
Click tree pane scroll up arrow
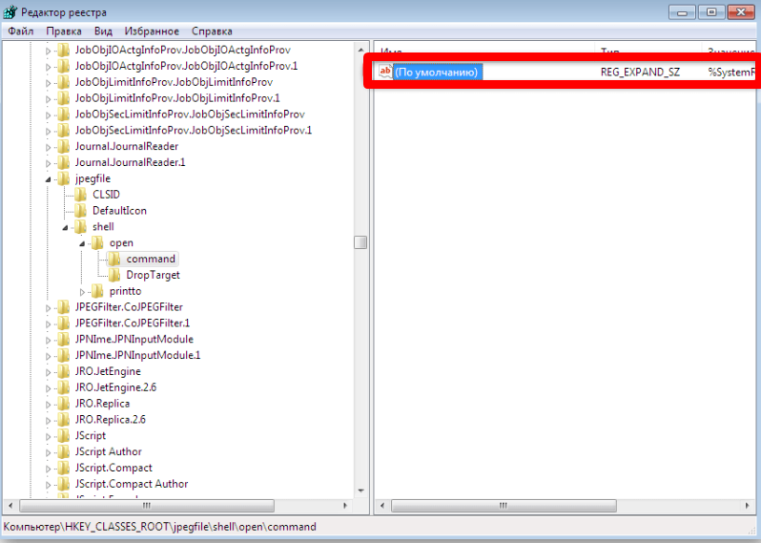360,50
